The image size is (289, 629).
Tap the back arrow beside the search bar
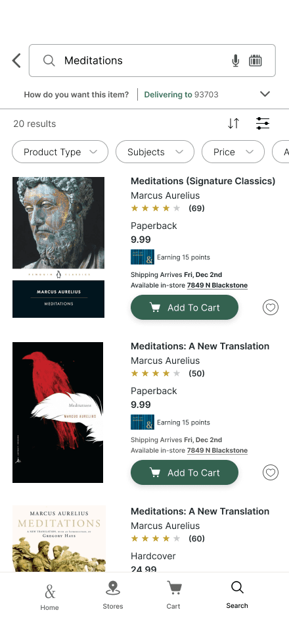point(16,61)
